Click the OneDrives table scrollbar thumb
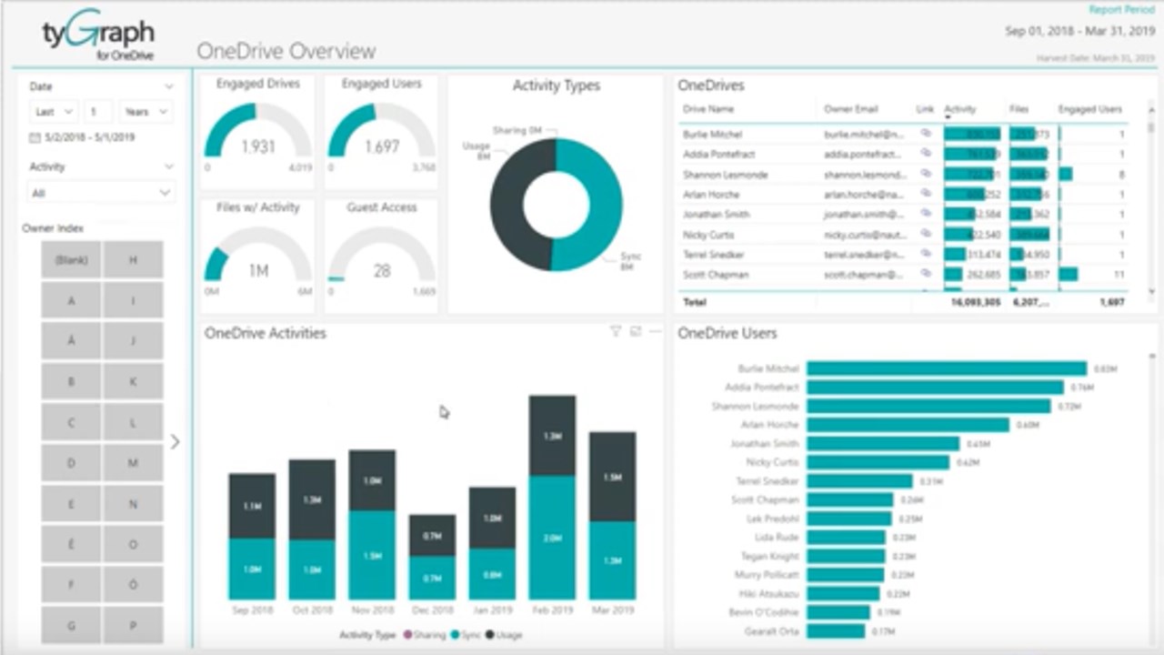The image size is (1164, 655). click(1152, 128)
